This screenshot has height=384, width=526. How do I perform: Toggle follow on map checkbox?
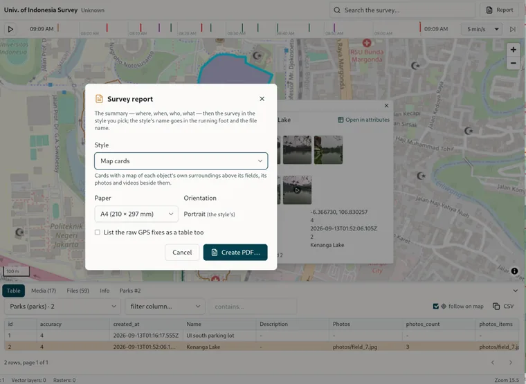point(436,307)
